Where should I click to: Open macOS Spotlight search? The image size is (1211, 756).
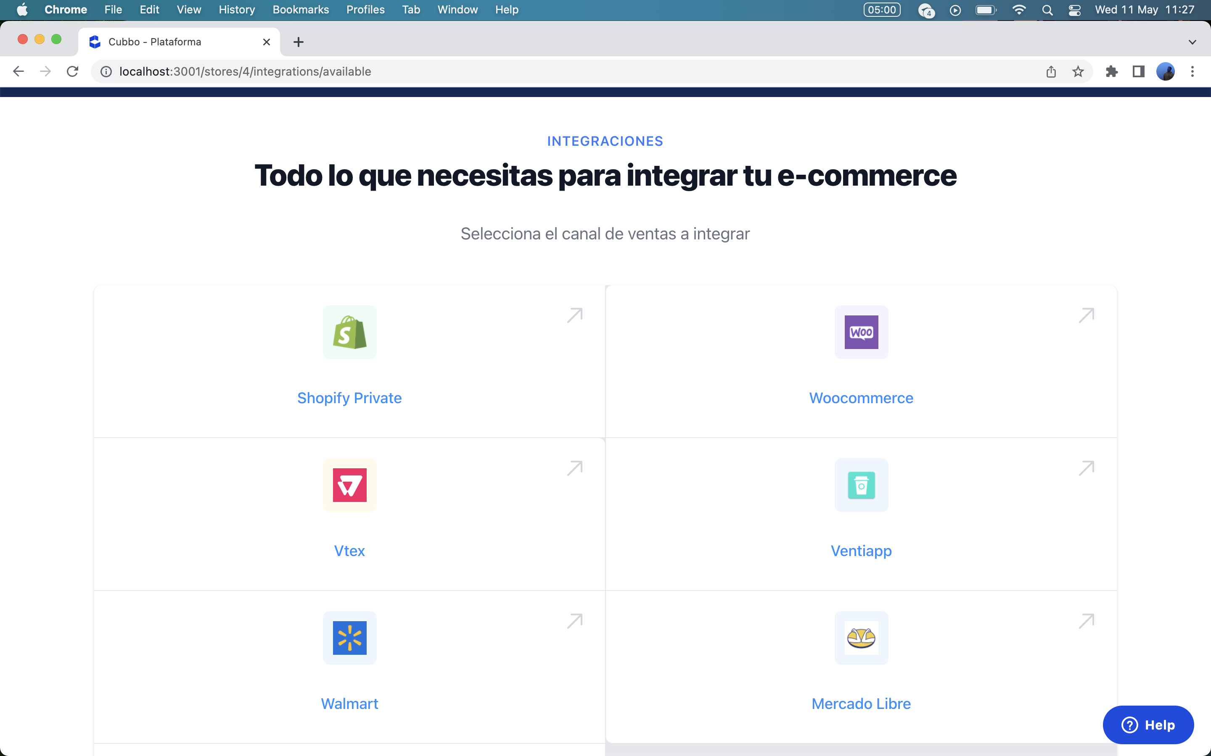[1047, 10]
